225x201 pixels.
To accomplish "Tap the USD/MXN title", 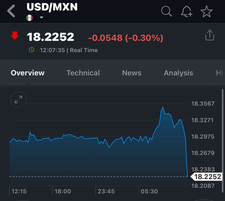I will [52, 7].
